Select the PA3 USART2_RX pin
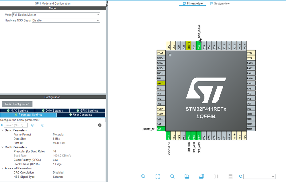 pyautogui.click(x=168, y=136)
